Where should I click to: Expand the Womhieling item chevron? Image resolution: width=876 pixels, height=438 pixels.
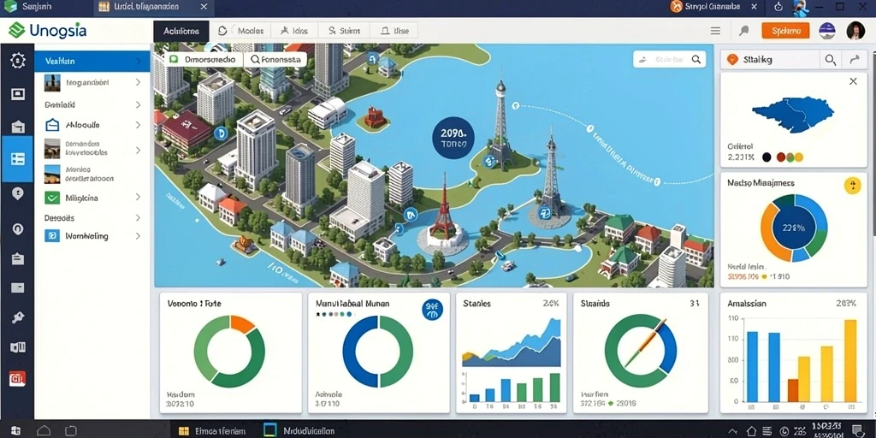pos(138,236)
